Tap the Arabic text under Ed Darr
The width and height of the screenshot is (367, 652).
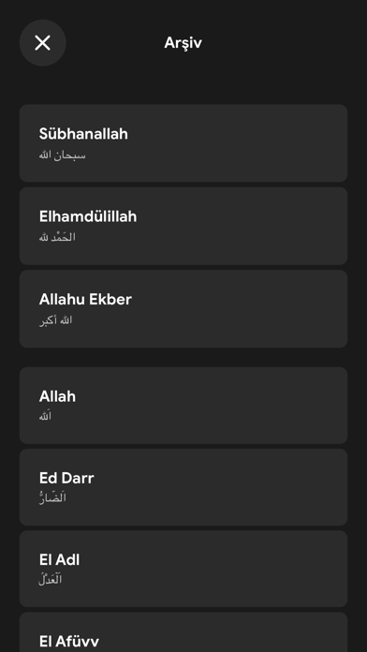click(52, 497)
